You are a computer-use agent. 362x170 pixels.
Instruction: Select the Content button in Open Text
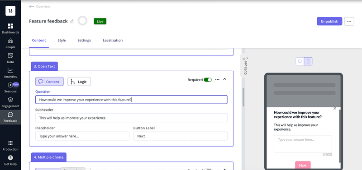(x=49, y=82)
